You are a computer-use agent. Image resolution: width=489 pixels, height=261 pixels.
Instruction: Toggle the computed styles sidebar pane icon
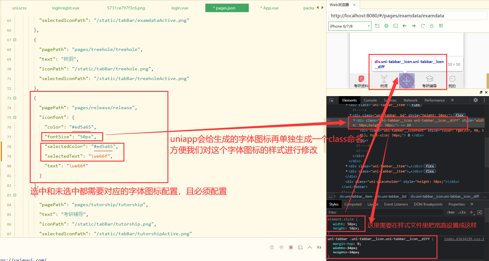click(480, 212)
